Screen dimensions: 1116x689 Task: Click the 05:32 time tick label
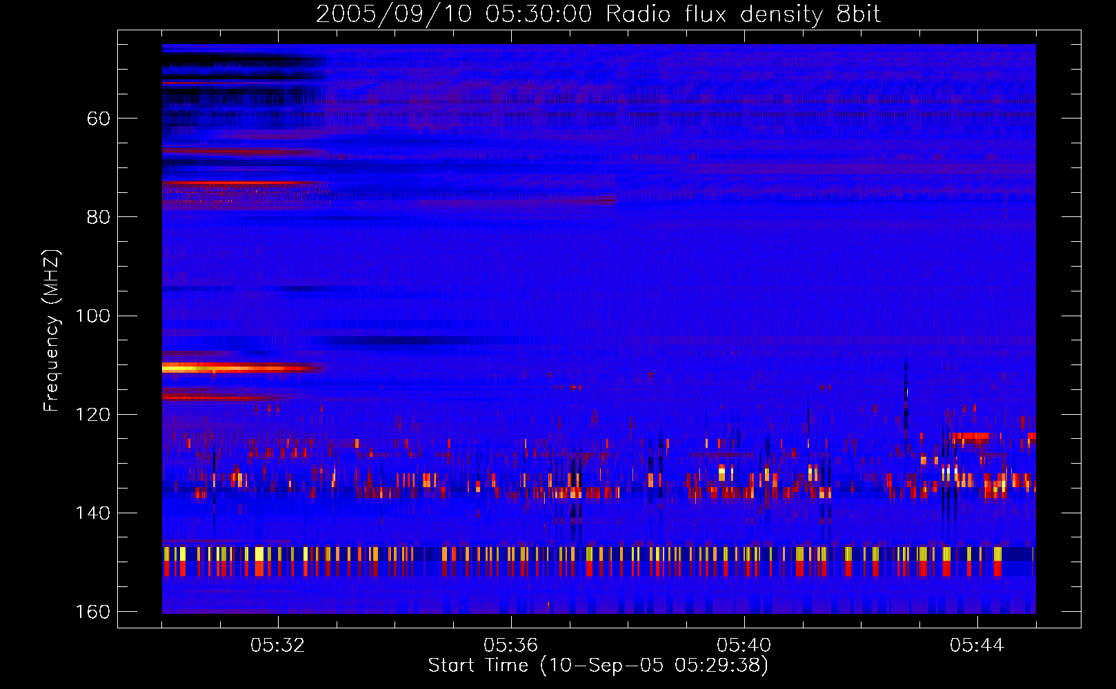click(278, 646)
